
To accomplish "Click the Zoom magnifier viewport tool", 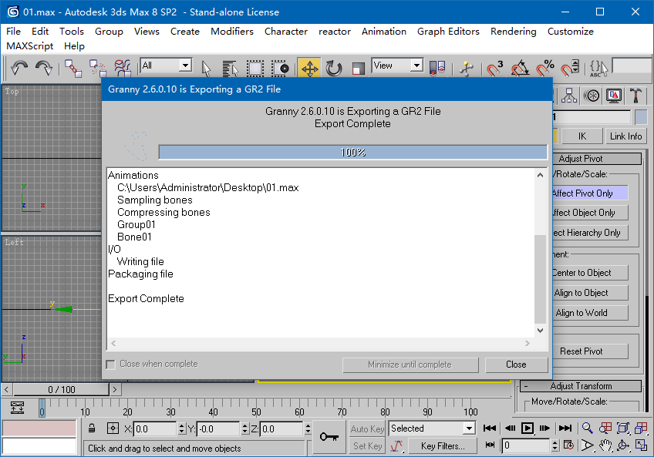I will (x=587, y=428).
